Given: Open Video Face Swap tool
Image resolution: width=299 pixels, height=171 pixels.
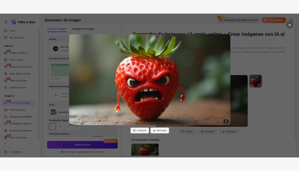Looking at the screenshot, I should (18, 81).
